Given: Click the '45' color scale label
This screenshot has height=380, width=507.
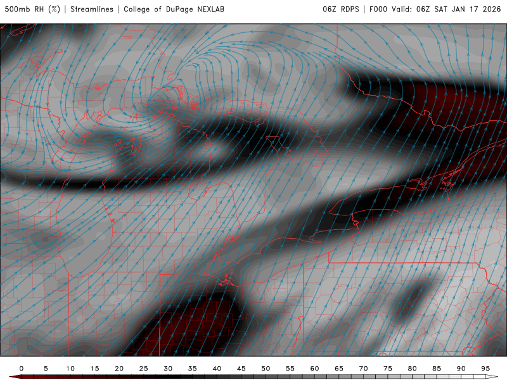Looking at the screenshot, I should (x=241, y=369).
